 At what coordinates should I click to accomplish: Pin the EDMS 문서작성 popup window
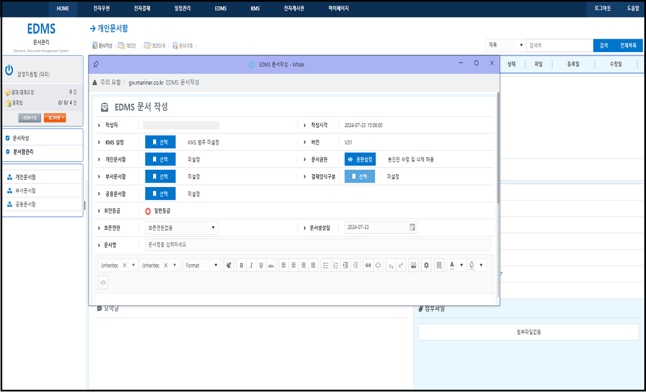coord(96,64)
